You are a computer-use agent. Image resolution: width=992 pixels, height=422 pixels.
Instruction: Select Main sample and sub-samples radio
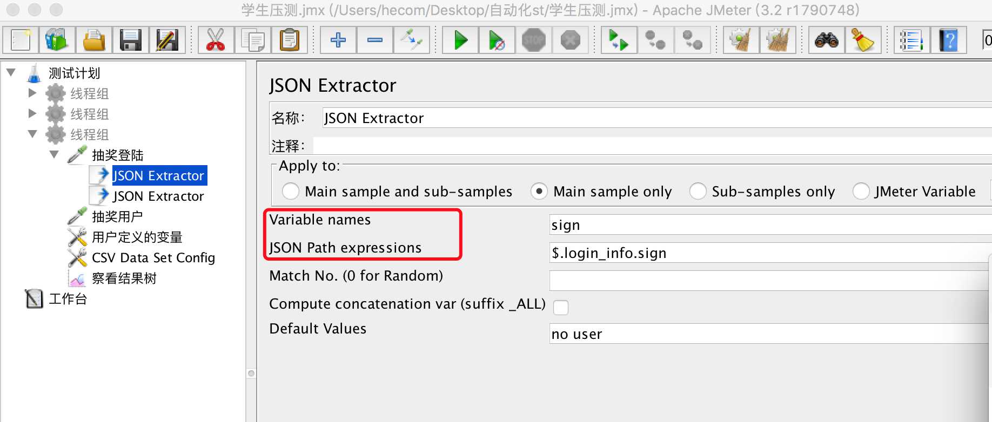click(x=291, y=191)
